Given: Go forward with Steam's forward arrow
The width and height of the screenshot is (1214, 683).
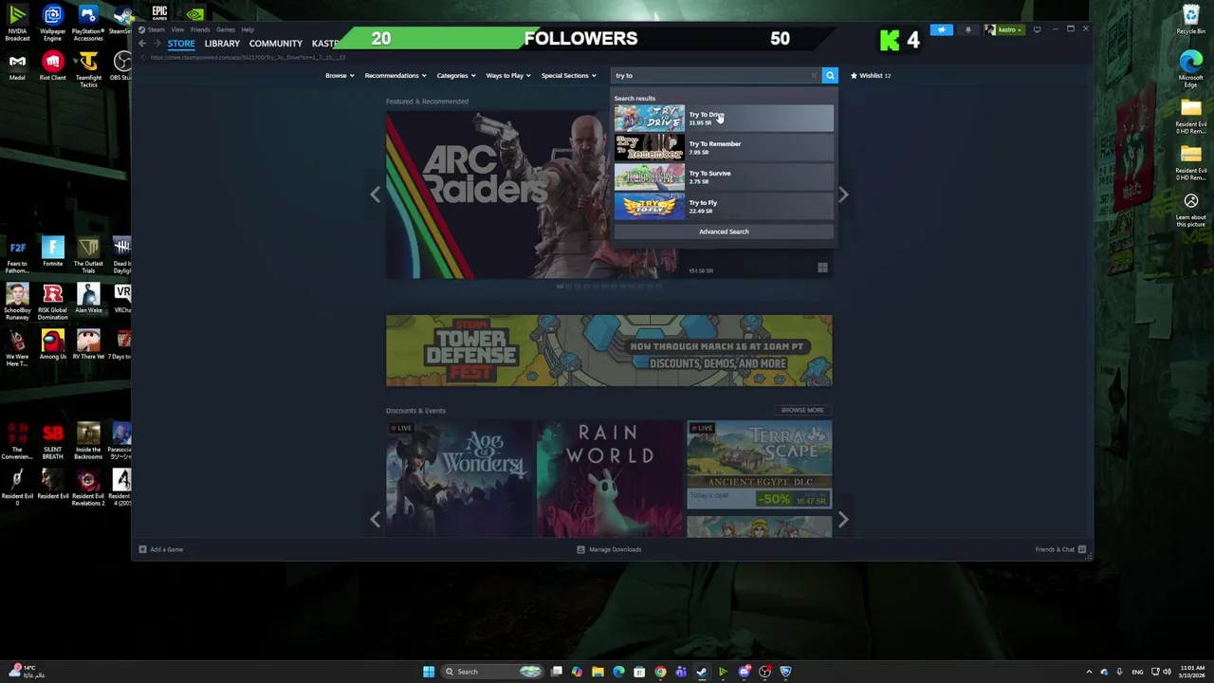Looking at the screenshot, I should point(156,44).
